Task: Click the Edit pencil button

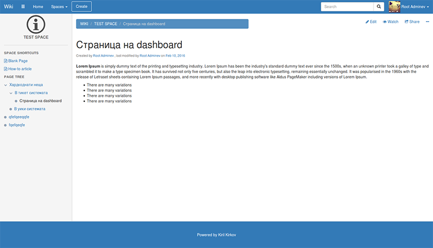Action: point(371,22)
